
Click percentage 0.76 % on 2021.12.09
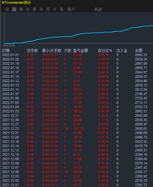(103, 159)
